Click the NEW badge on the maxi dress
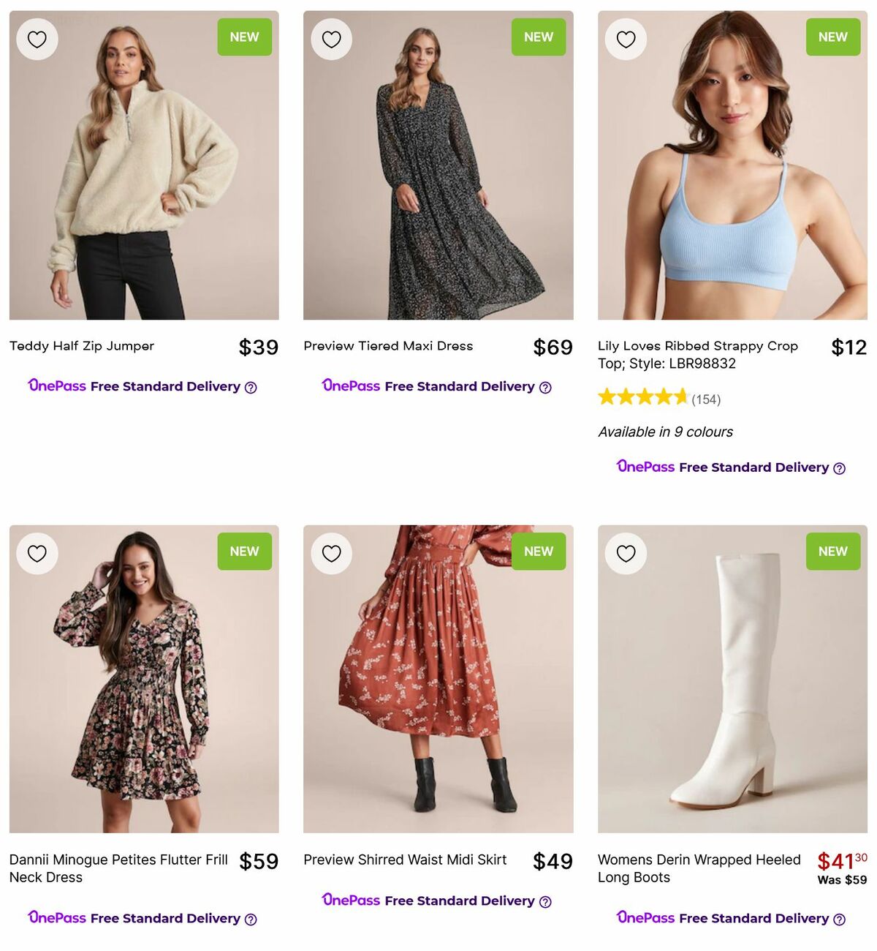877x951 pixels. [539, 37]
